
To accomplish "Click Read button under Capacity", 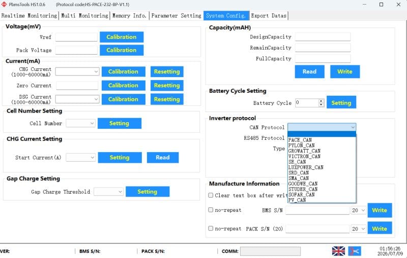I will [309, 71].
